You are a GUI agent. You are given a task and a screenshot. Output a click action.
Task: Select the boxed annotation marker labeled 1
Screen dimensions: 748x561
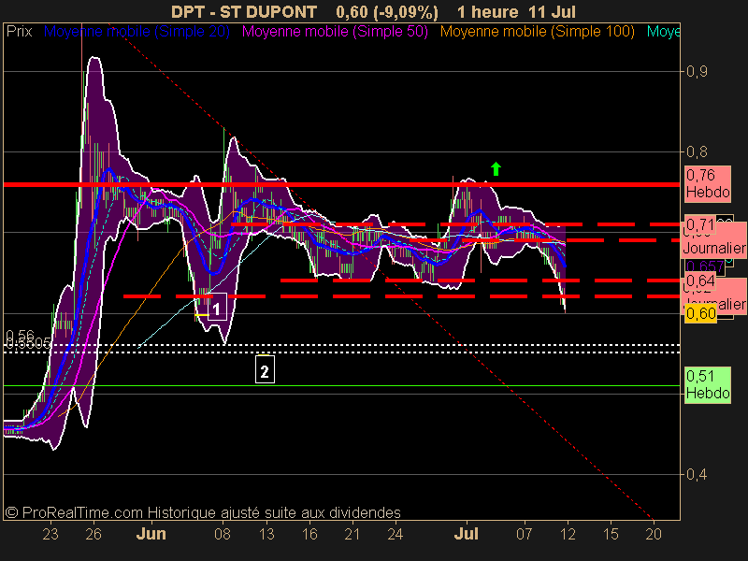(x=217, y=309)
